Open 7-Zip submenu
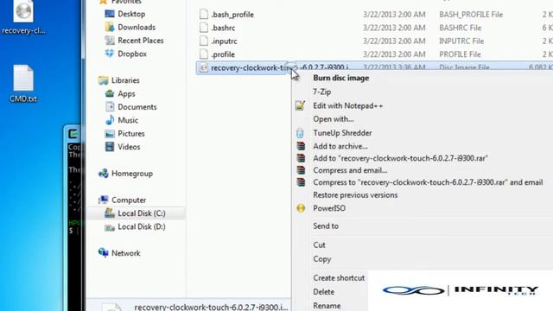The height and width of the screenshot is (311, 553). click(x=321, y=92)
